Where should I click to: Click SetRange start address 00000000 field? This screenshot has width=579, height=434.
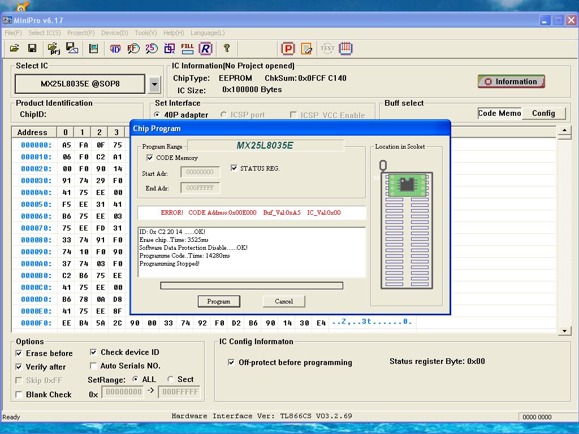(124, 392)
